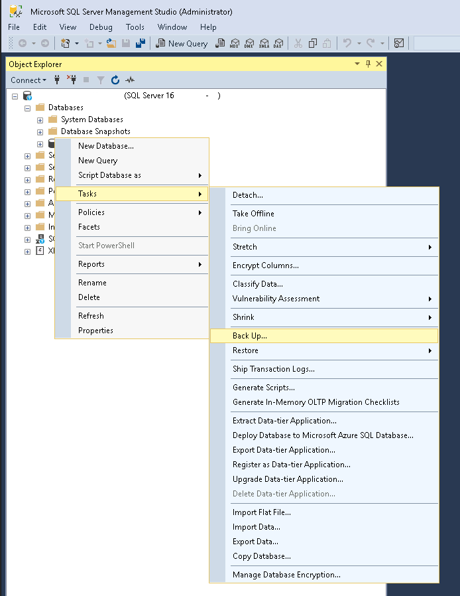Click the Activity Monitor pulse icon

tap(130, 80)
